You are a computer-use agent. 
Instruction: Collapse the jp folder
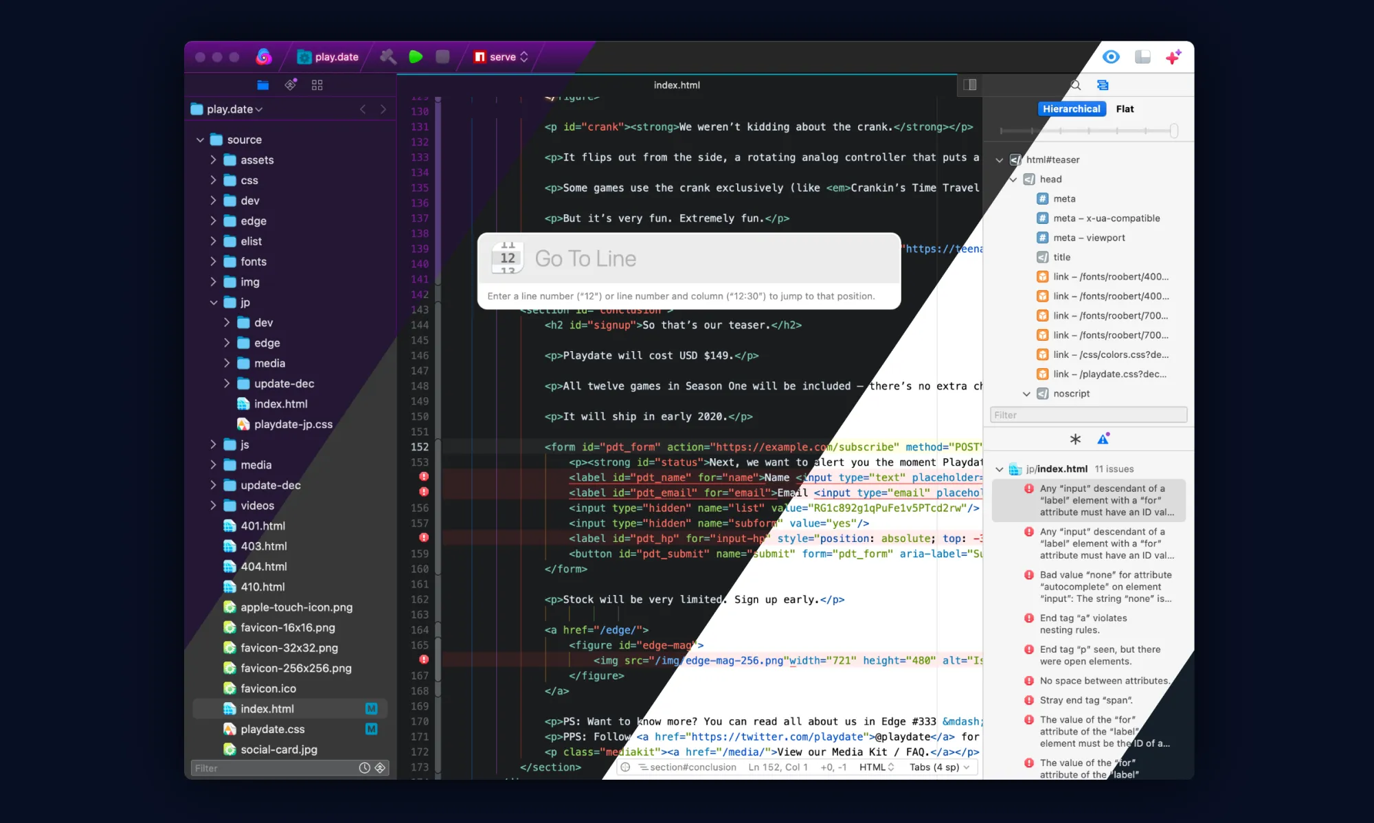point(213,302)
